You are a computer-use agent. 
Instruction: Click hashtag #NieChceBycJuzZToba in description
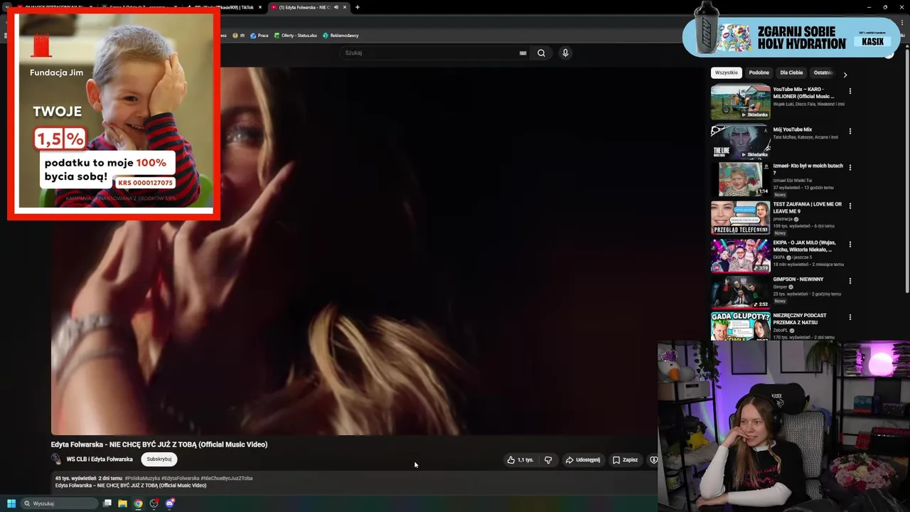(226, 478)
